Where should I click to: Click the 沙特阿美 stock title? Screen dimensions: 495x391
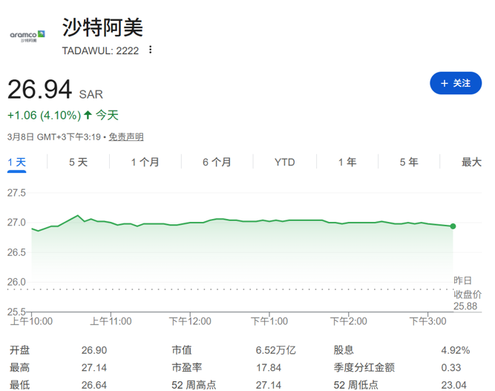[103, 27]
